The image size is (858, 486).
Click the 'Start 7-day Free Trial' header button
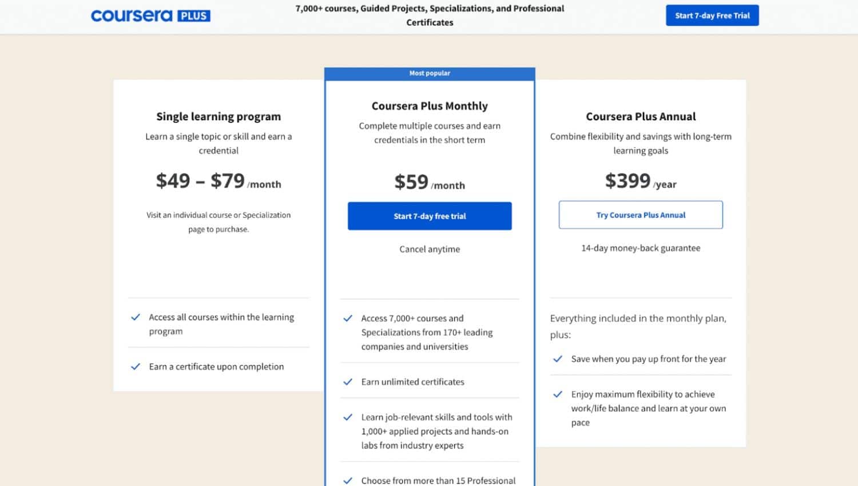712,15
